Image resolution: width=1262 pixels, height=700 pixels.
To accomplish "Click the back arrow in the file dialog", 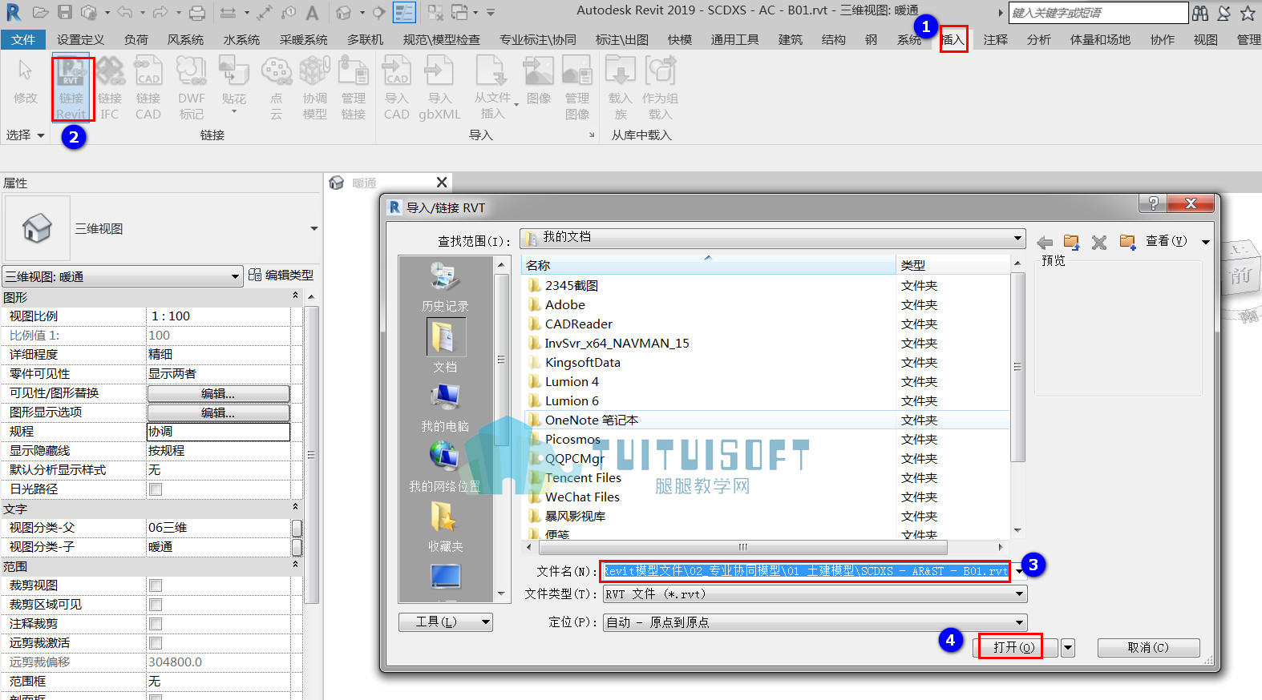I will 1045,242.
